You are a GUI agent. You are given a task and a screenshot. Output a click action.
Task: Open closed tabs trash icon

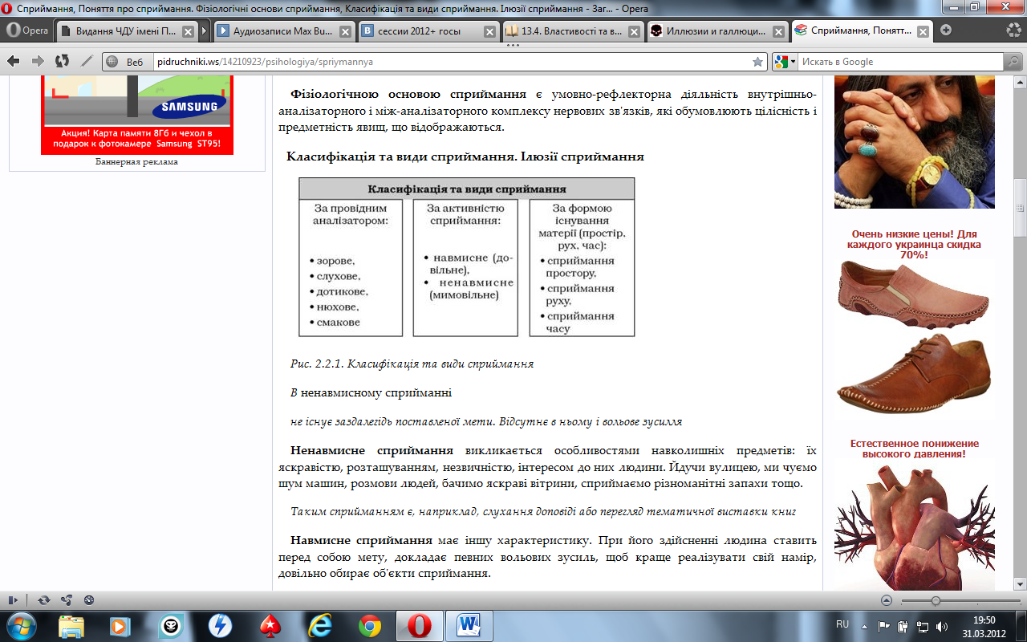(1014, 30)
